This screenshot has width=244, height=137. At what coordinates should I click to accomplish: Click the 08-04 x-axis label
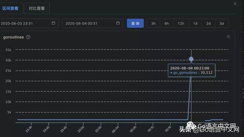pos(116,129)
